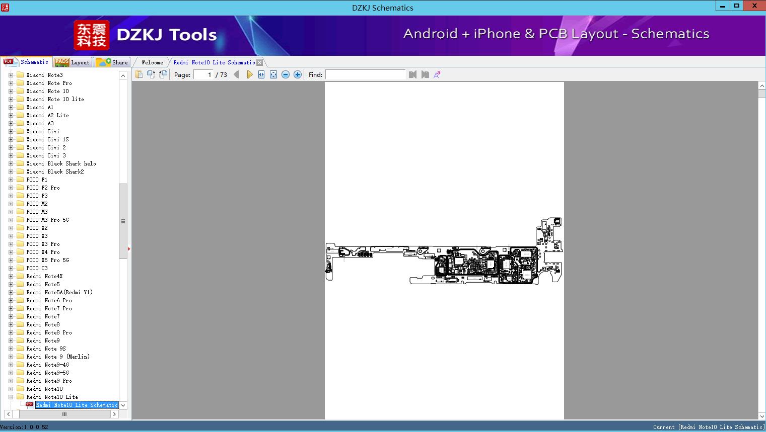
Task: Switch to the Layout tab
Action: 72,62
